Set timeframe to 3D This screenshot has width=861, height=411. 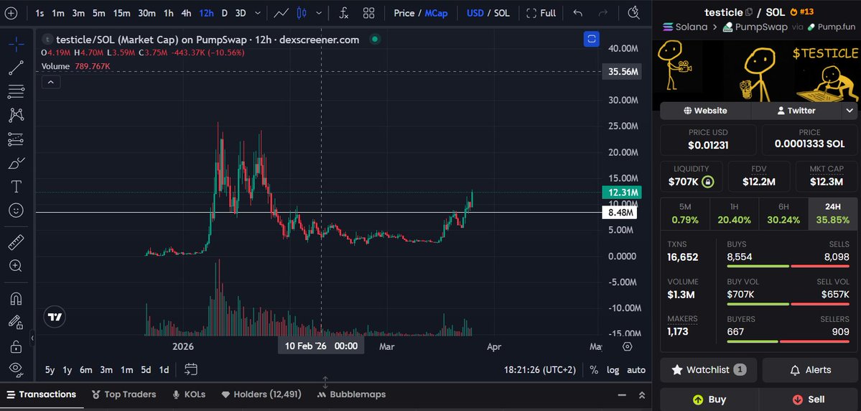[241, 13]
